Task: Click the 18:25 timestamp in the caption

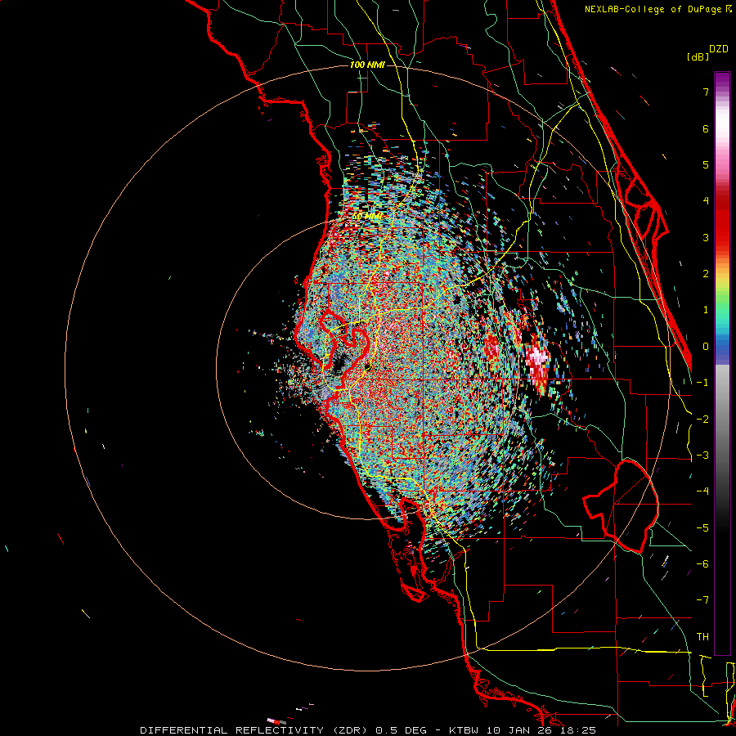Action: click(x=578, y=730)
